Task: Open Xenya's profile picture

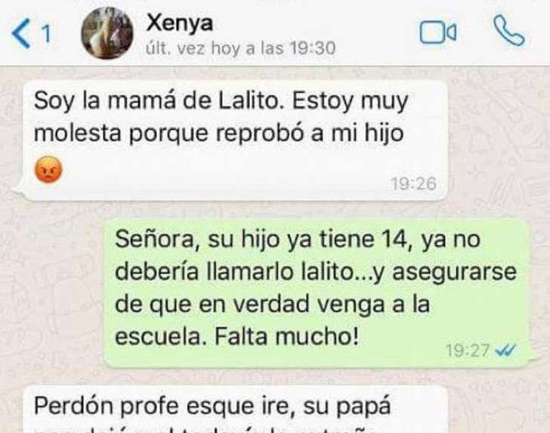Action: (x=107, y=32)
